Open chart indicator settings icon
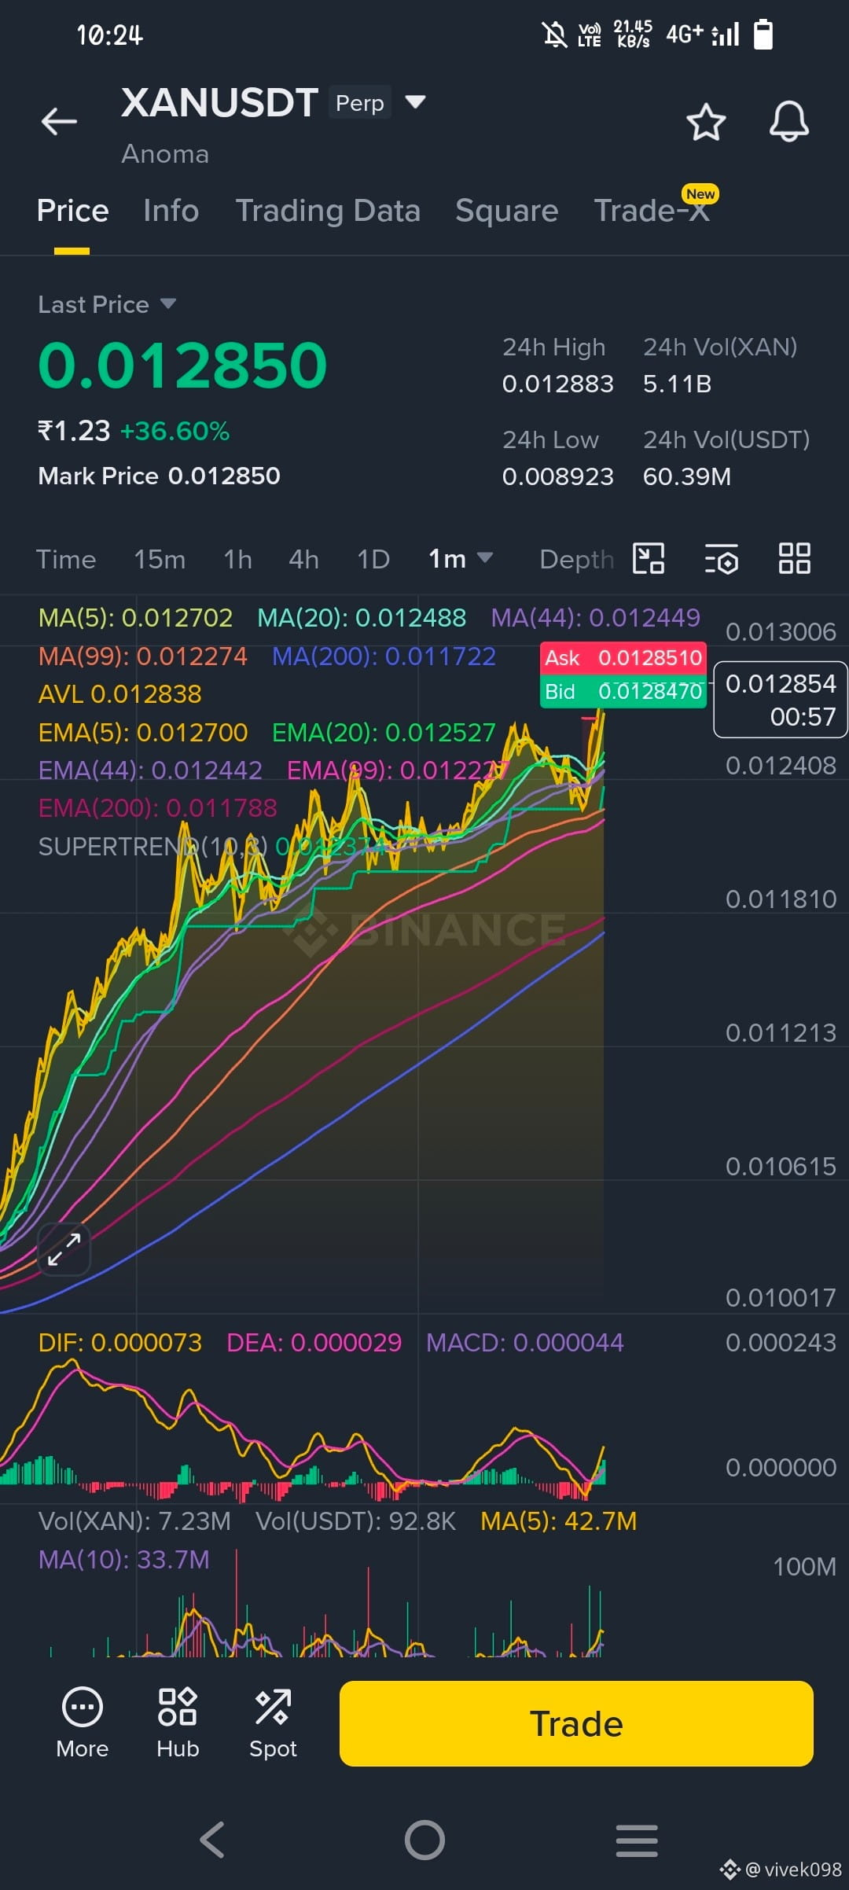 click(721, 559)
